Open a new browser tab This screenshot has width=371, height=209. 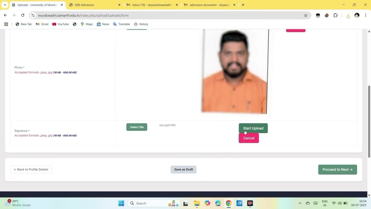[243, 5]
